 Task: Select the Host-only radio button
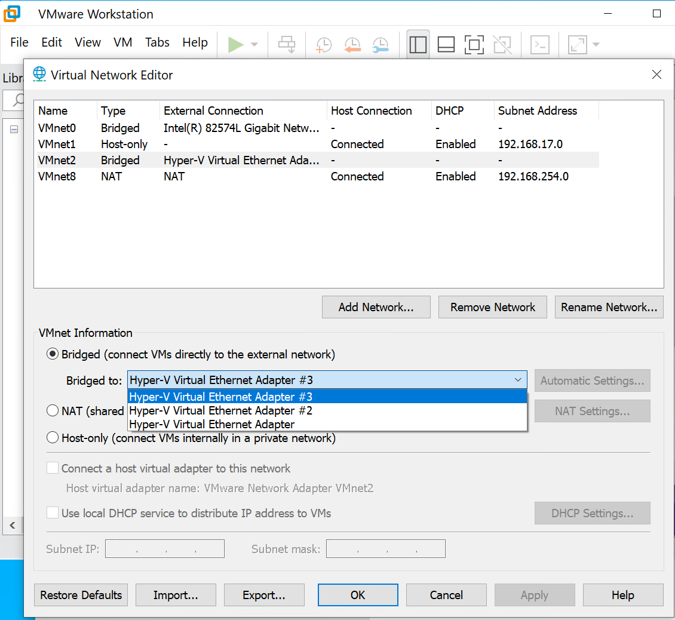tap(52, 437)
